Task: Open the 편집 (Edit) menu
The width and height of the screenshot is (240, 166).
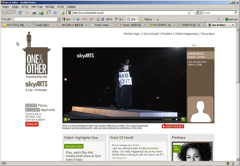Action: point(15,7)
